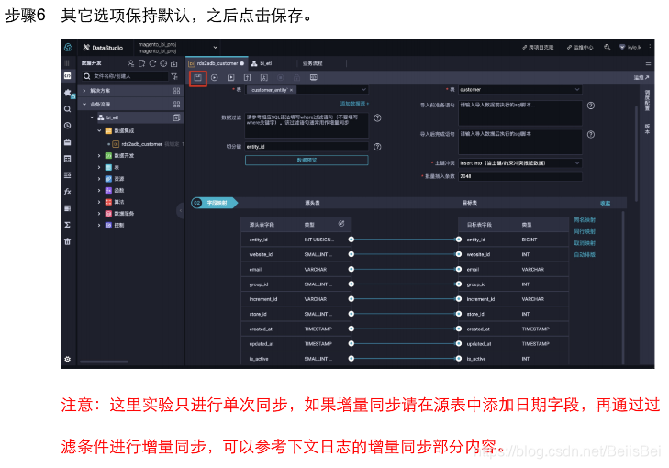Switch to the 业务流程 tab
This screenshot has height=468, width=669.
click(x=312, y=63)
